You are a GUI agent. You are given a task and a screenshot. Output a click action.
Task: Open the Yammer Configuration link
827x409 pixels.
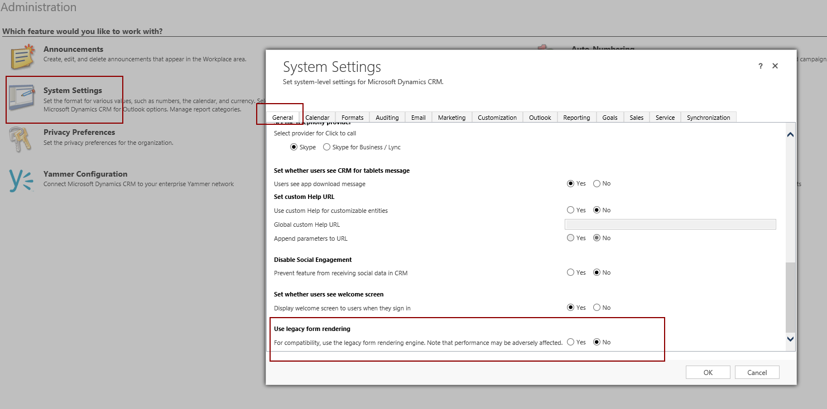point(85,174)
